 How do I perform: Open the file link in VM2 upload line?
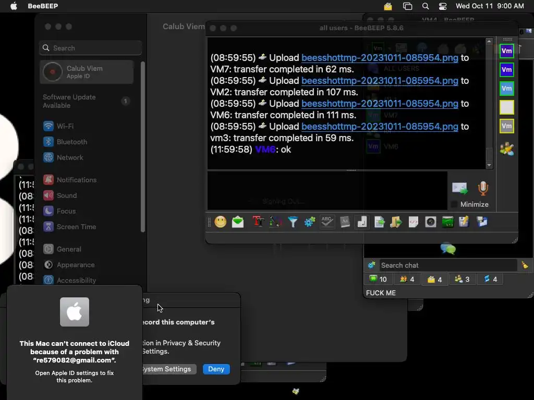click(x=380, y=81)
